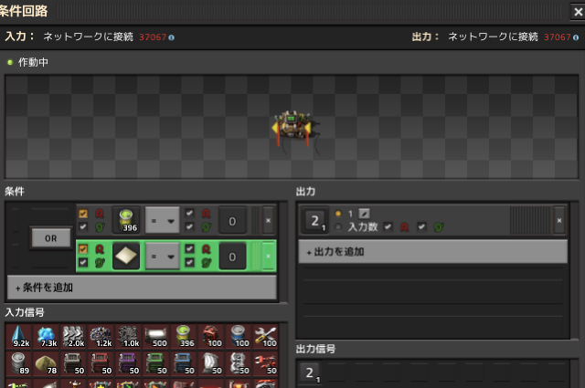The width and height of the screenshot is (585, 388).
Task: Toggle the orange red-wire checkbox in first condition
Action: (x=82, y=212)
